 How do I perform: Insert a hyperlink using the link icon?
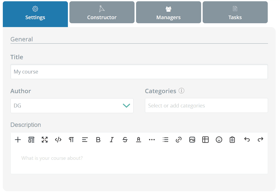click(179, 140)
